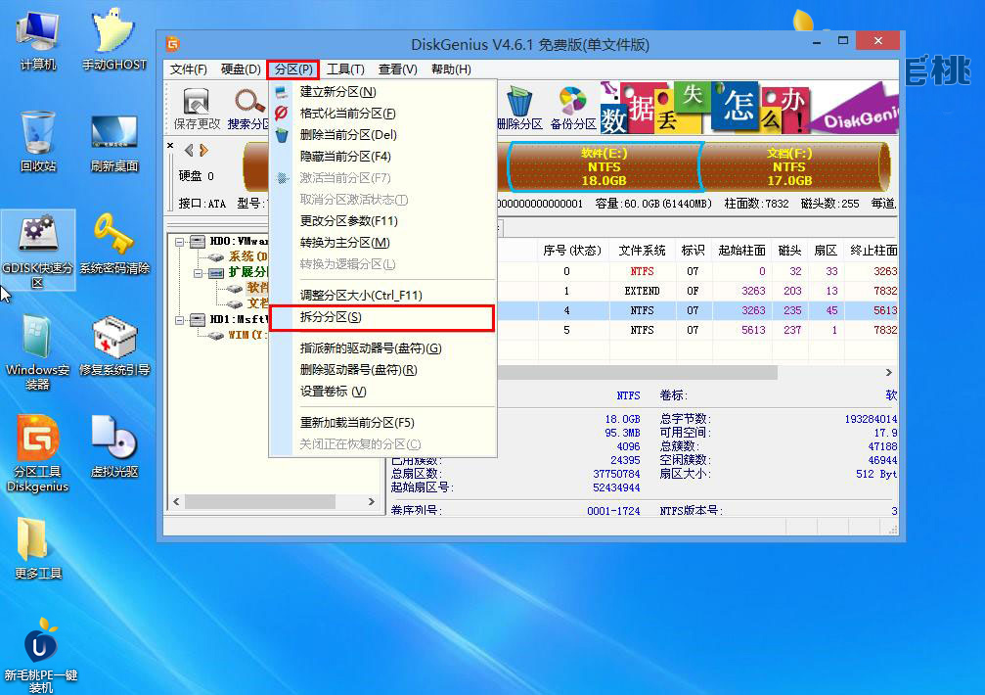Click the DiskGenius title bar logo icon
985x695 pixels.
173,43
